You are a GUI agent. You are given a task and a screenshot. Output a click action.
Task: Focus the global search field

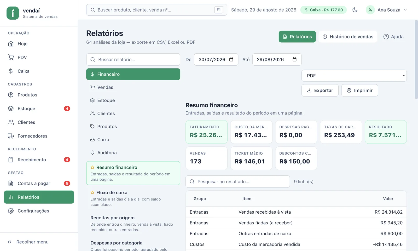tap(156, 10)
